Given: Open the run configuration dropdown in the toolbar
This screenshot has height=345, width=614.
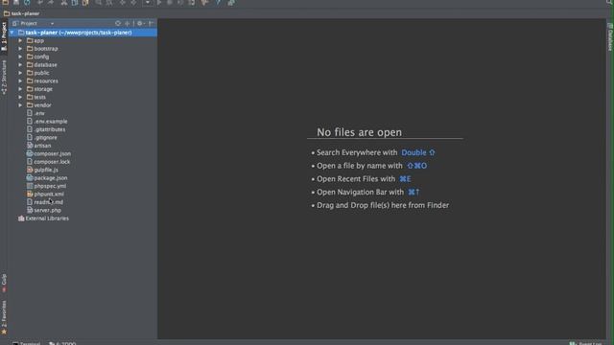Looking at the screenshot, I should tap(148, 3).
